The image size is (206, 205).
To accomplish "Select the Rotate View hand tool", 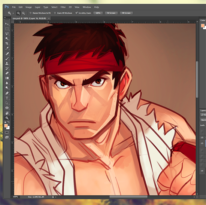I will (x=7, y=113).
